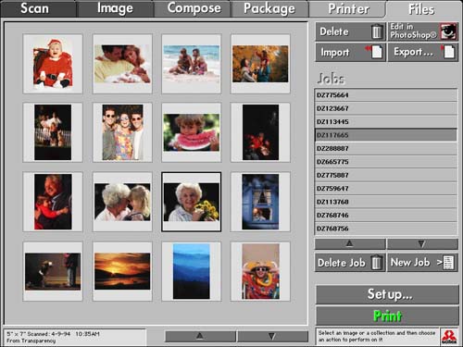Select dark red flowers thumbnail
The width and height of the screenshot is (463, 347).
(x=260, y=132)
